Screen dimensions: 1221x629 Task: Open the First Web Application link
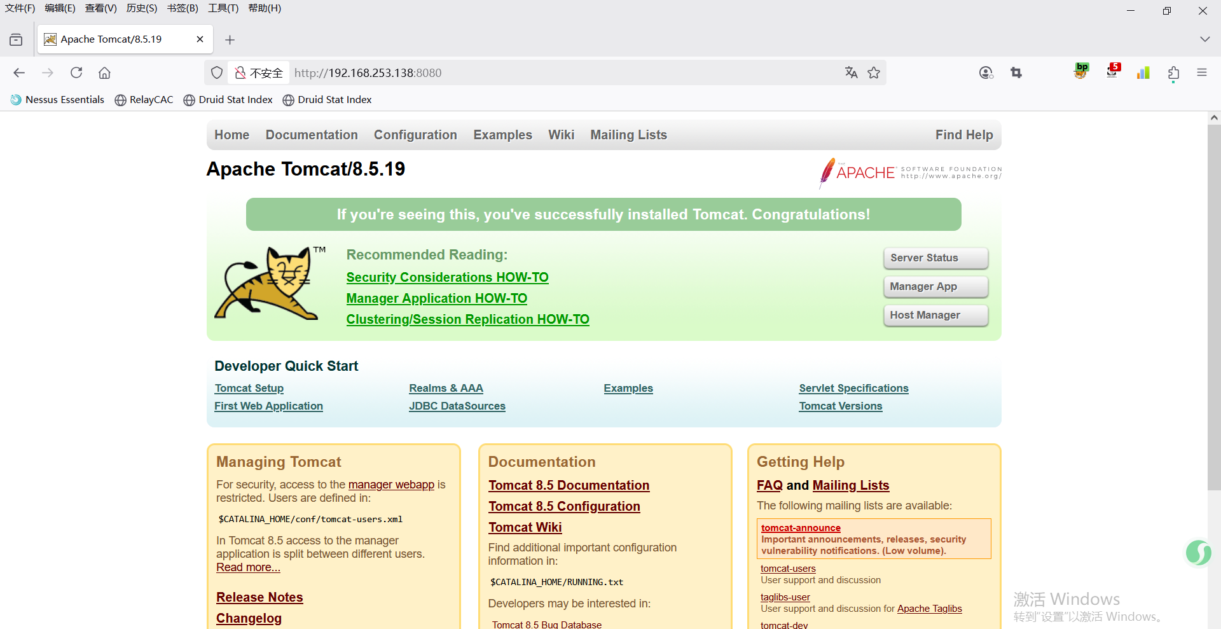point(268,406)
